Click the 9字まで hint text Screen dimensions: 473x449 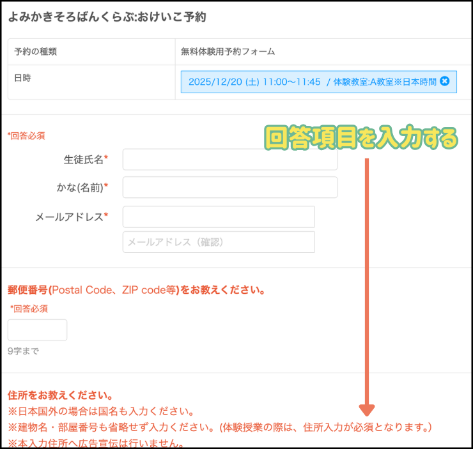[x=24, y=351]
